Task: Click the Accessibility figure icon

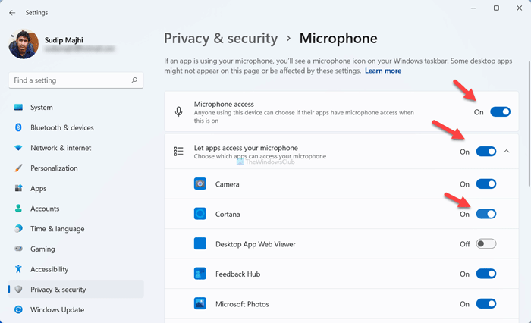Action: coord(19,269)
